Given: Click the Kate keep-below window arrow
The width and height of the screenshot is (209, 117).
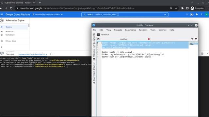Looking at the screenshot, I should coord(188,25).
